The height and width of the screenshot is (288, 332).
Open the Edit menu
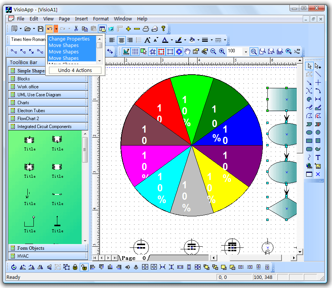tap(34, 19)
